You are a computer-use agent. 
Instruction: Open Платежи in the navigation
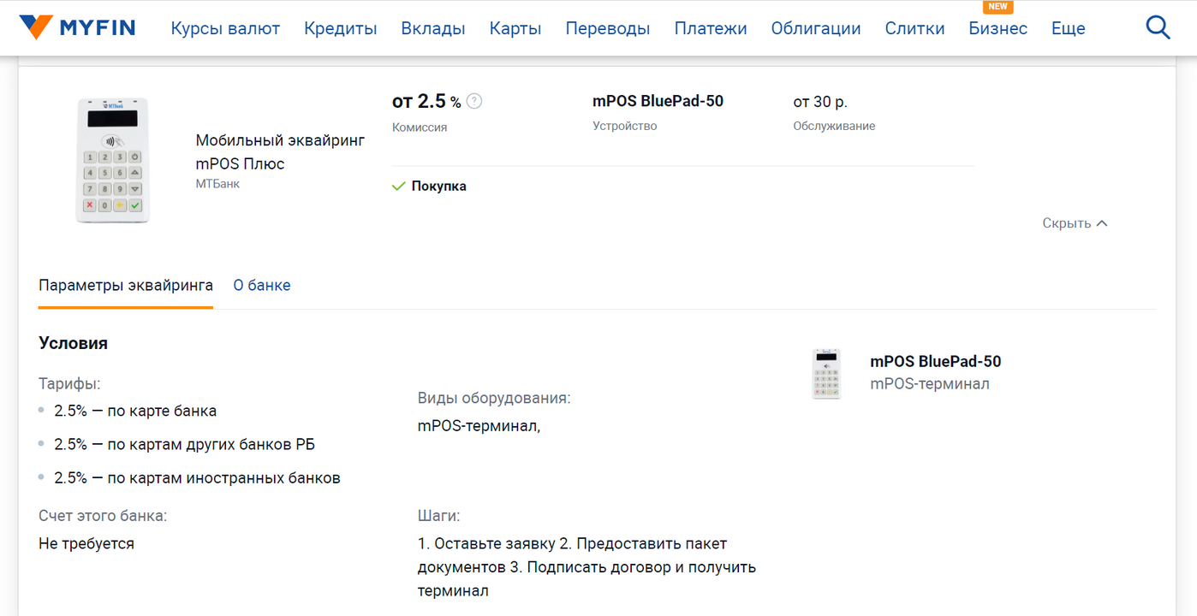[x=711, y=28]
